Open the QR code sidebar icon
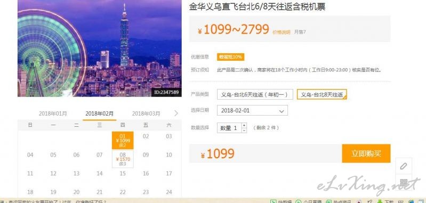Image resolution: width=426 pixels, height=203 pixels. (404, 182)
